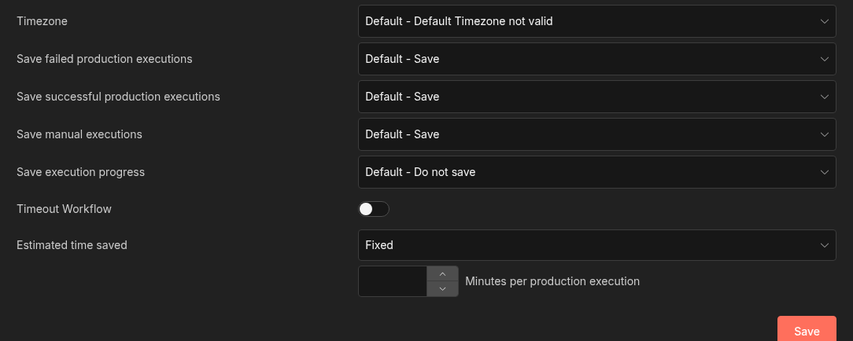Click the chevron arrow on the Timezone dropdown
This screenshot has height=341, width=853.
[x=824, y=21]
